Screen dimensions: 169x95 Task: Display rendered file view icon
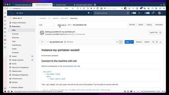121,42
